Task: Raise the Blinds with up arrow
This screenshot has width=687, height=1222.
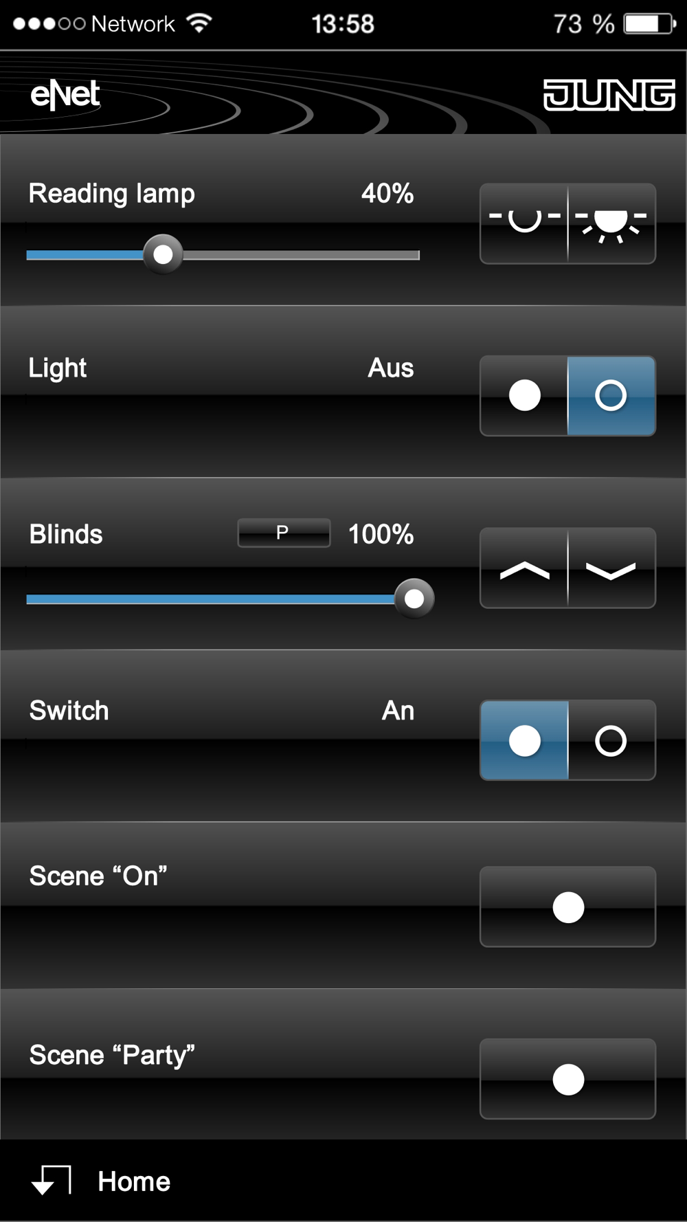Action: [x=524, y=568]
